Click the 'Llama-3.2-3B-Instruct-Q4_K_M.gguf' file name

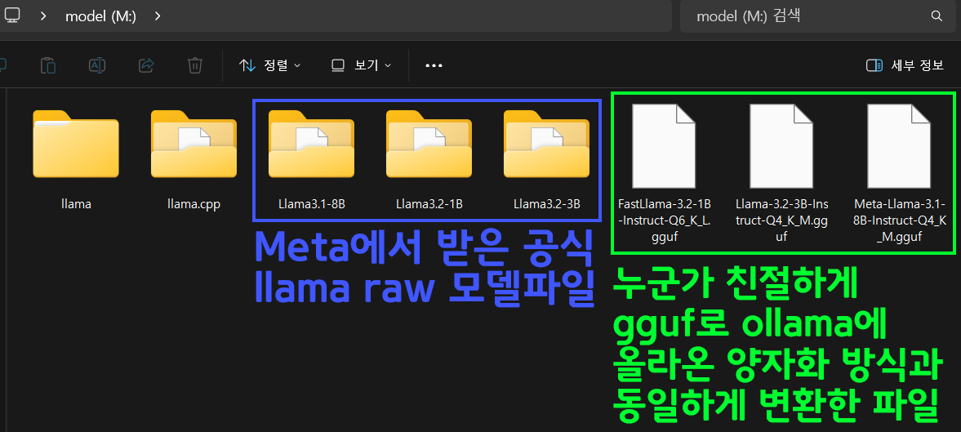coord(782,220)
